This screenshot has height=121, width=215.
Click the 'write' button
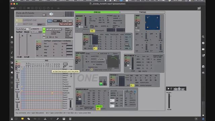[x=65, y=21]
